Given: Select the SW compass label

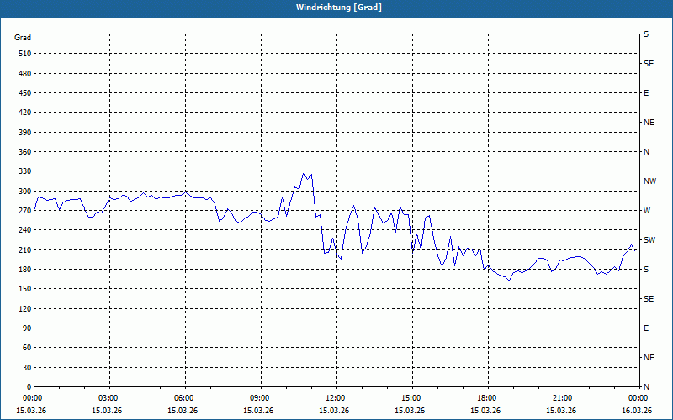Looking at the screenshot, I should click(x=649, y=240).
